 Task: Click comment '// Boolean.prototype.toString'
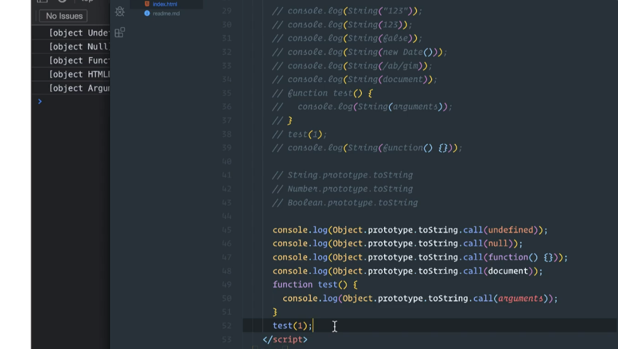(x=345, y=203)
